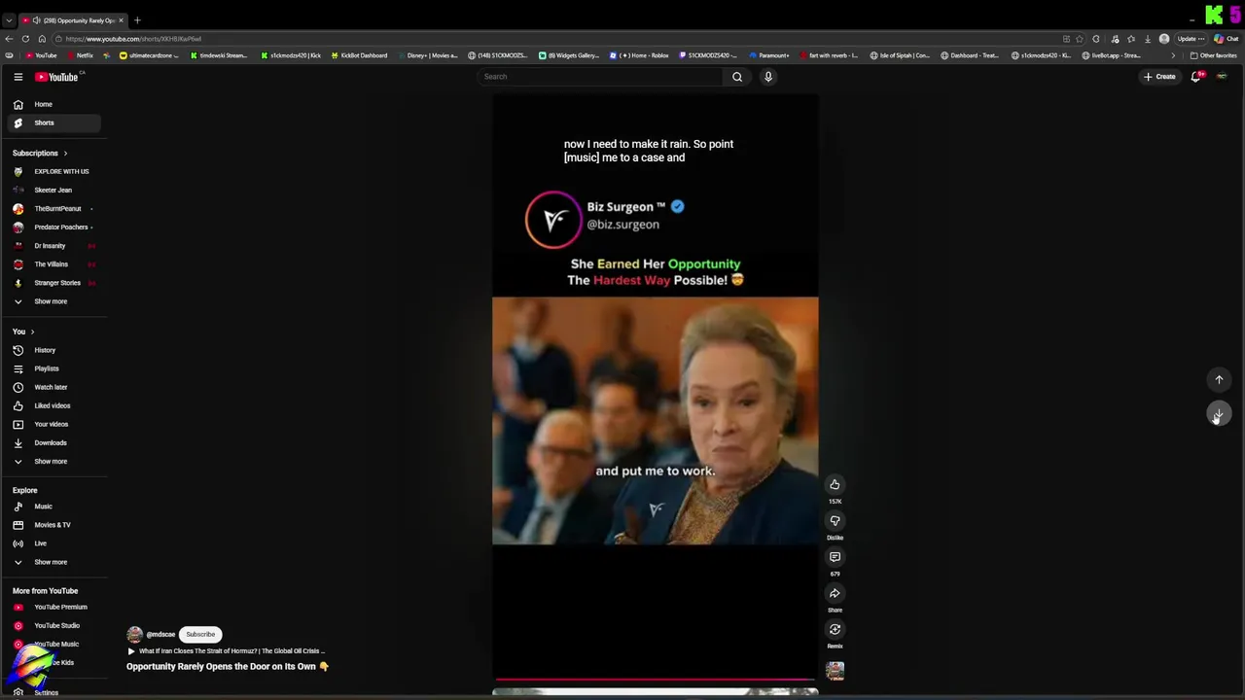1245x700 pixels.
Task: Open Your videos
Action: coord(53,424)
